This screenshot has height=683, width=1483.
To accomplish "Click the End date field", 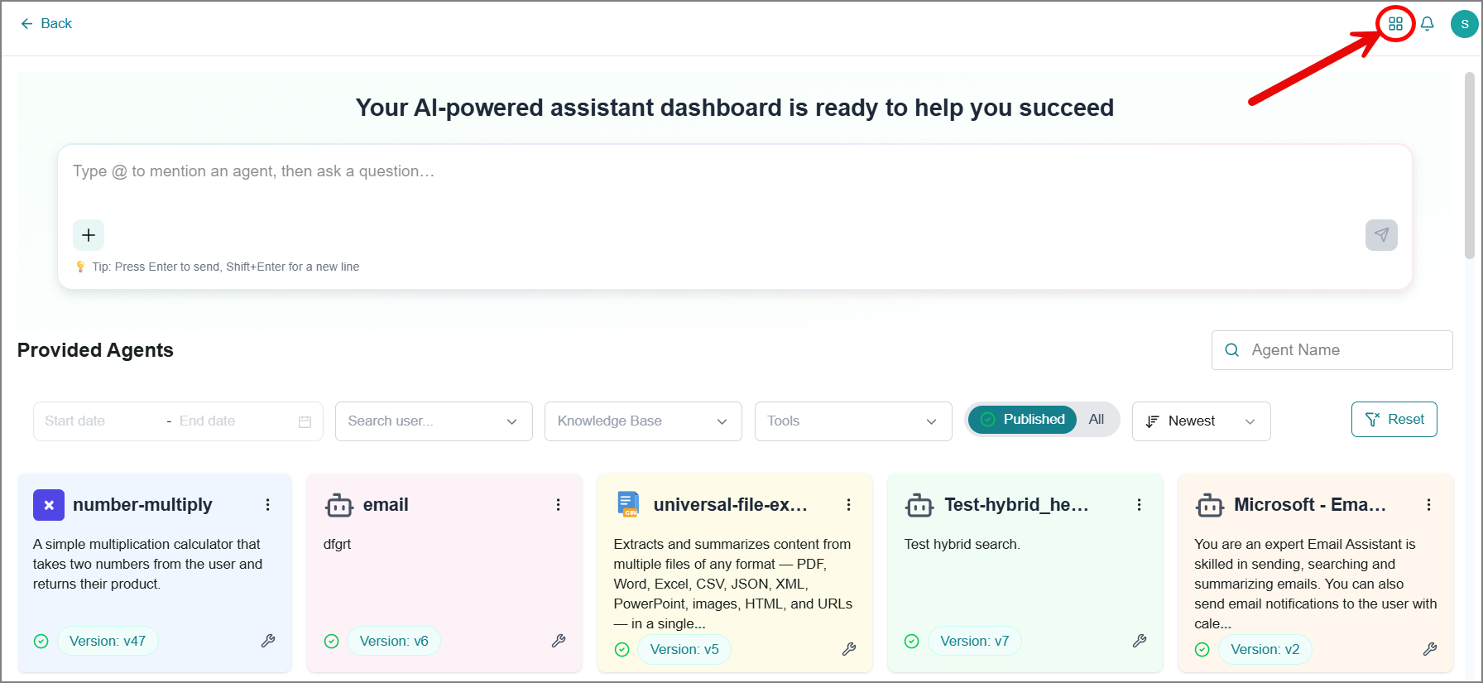I will coord(233,421).
